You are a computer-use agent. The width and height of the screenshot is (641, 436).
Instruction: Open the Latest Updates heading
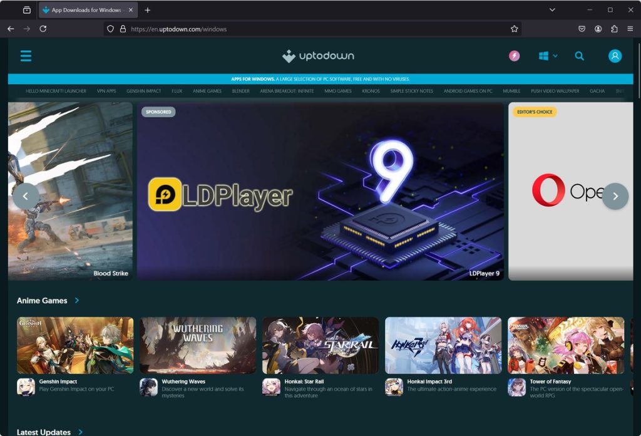click(x=44, y=432)
